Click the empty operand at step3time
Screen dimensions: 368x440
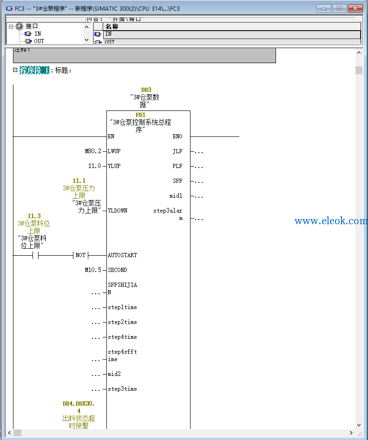(x=96, y=389)
